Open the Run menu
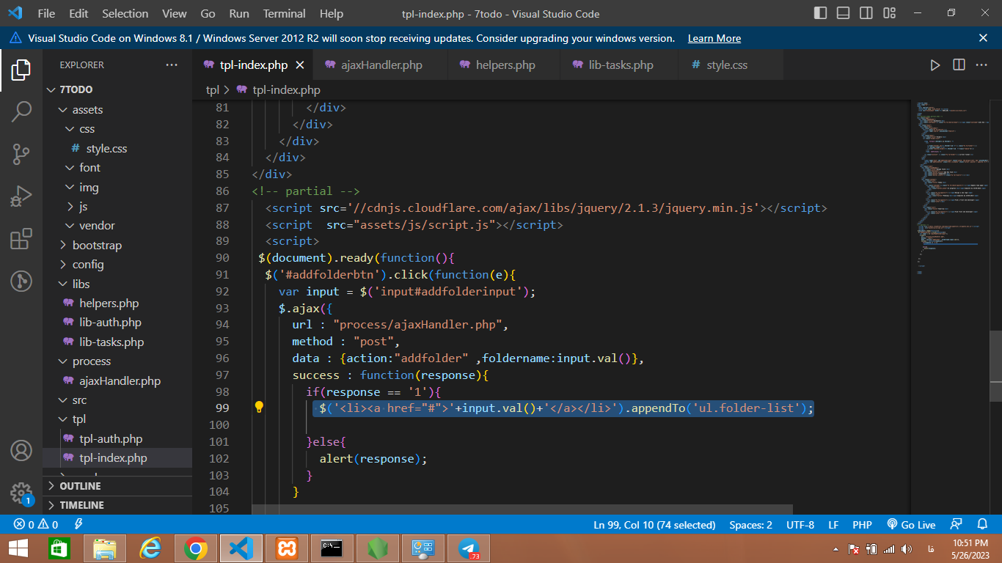1002x563 pixels. 239,13
